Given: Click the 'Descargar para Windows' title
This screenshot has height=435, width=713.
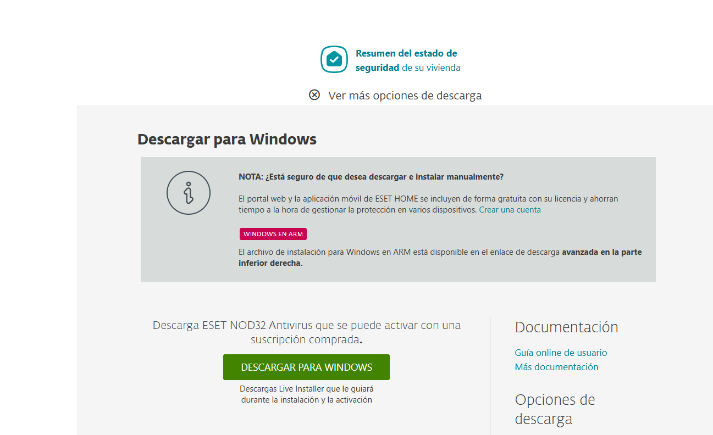Looking at the screenshot, I should 226,139.
